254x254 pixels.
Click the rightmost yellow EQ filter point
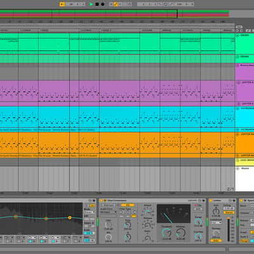coord(70,218)
